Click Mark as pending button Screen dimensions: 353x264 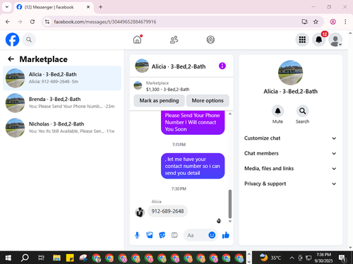click(x=159, y=101)
